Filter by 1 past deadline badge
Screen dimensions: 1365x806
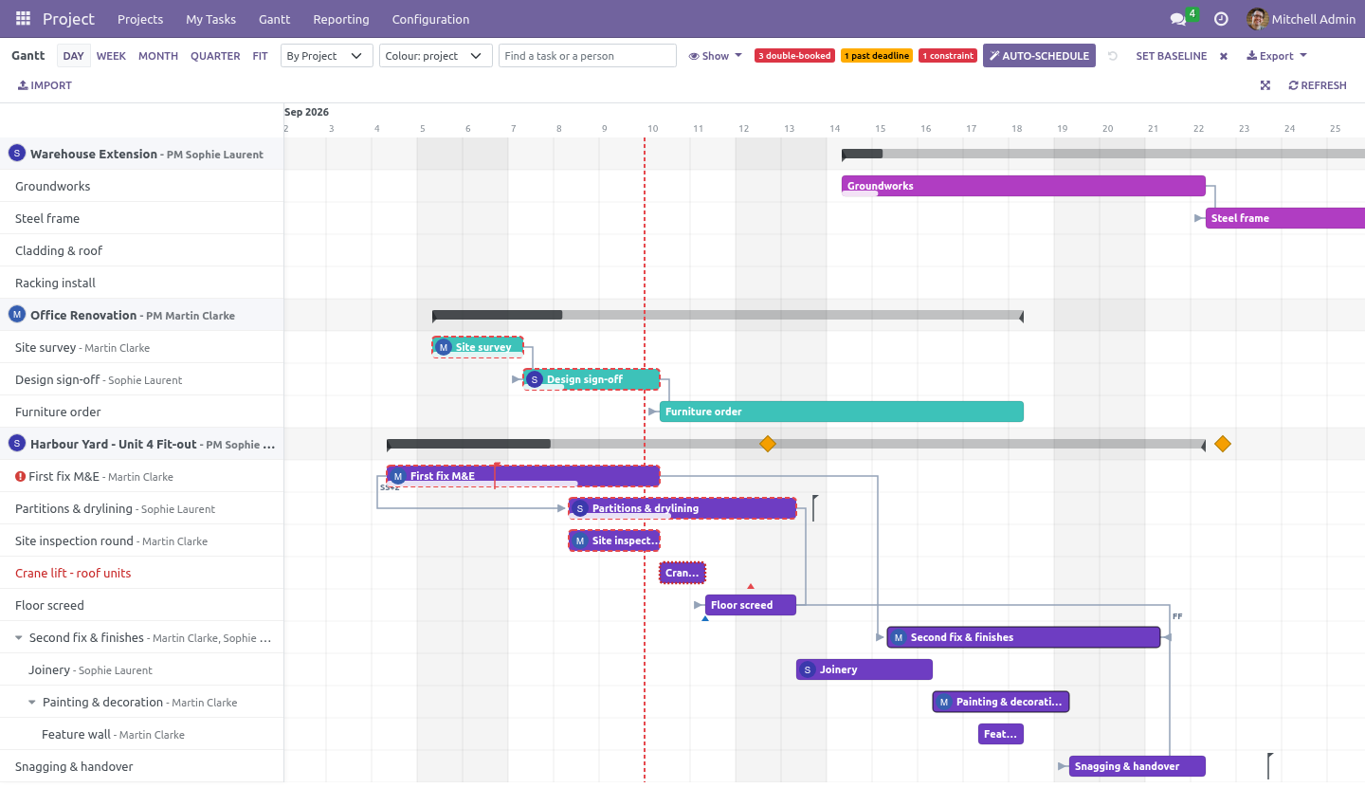click(x=877, y=56)
